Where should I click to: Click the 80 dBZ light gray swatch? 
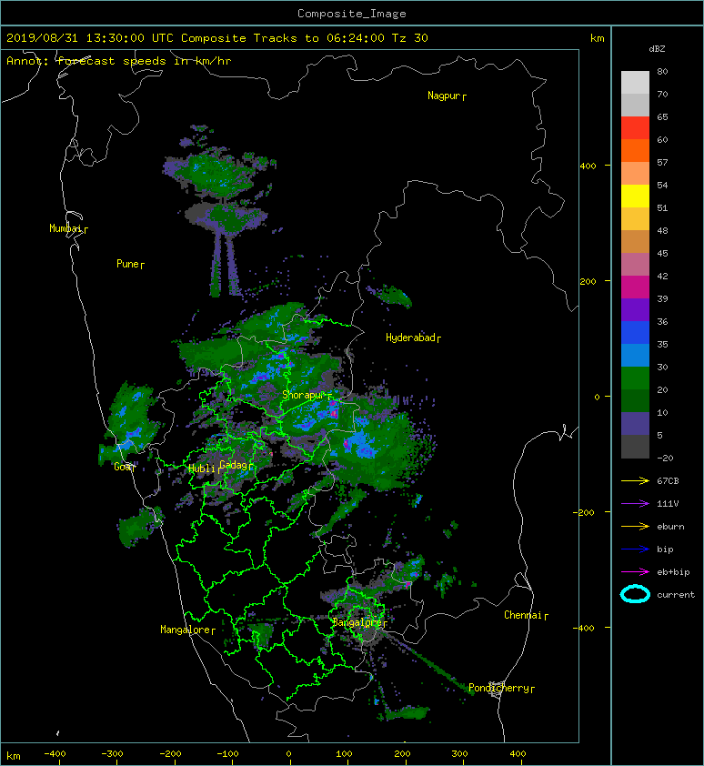pos(635,82)
